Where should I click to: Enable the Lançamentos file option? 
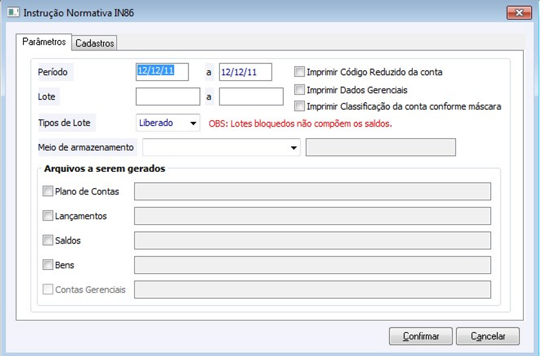[48, 216]
